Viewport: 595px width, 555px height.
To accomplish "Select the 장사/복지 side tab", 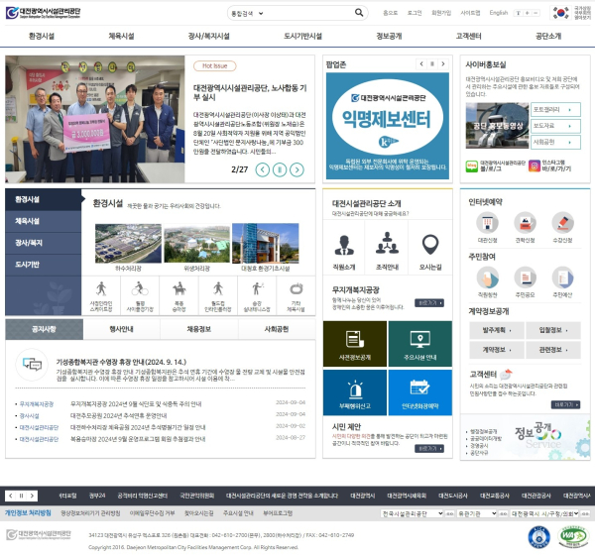I will pyautogui.click(x=44, y=243).
